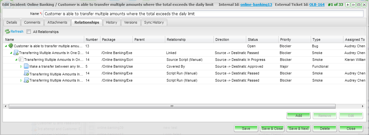Enable the All Relationships checkbox
Image resolution: width=369 pixels, height=135 pixels.
29,32
